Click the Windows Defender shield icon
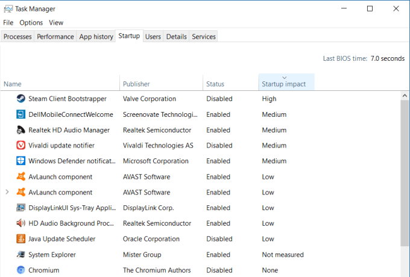Image resolution: width=410 pixels, height=277 pixels. coord(21,161)
